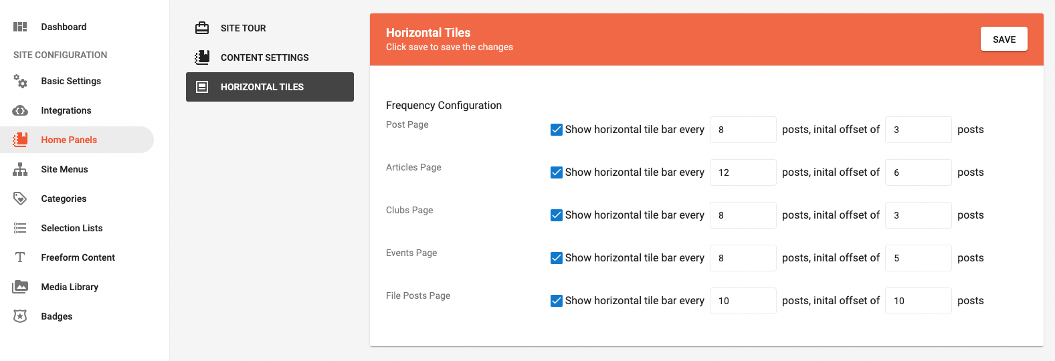Screen dimensions: 1055x361
Task: Open Home Panels in sidebar
Action: tap(69, 140)
